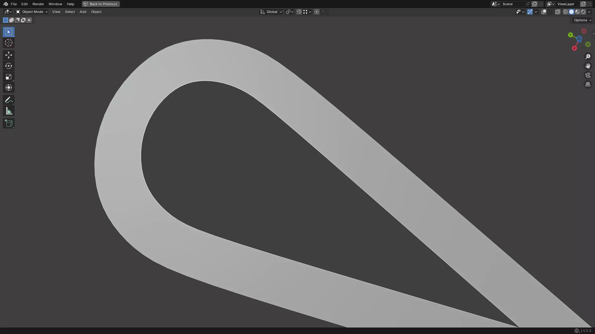Open Global transform orientation dropdown
The image size is (595, 334).
[x=271, y=12]
